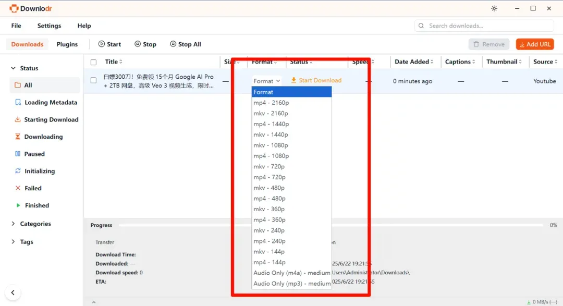Expand the Tags section
The height and width of the screenshot is (306, 563).
(x=13, y=242)
